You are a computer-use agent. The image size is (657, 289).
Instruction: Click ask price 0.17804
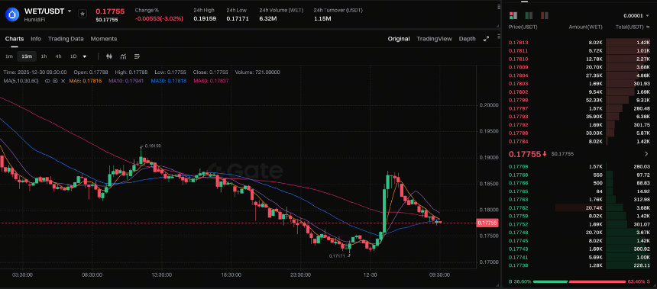coord(518,75)
